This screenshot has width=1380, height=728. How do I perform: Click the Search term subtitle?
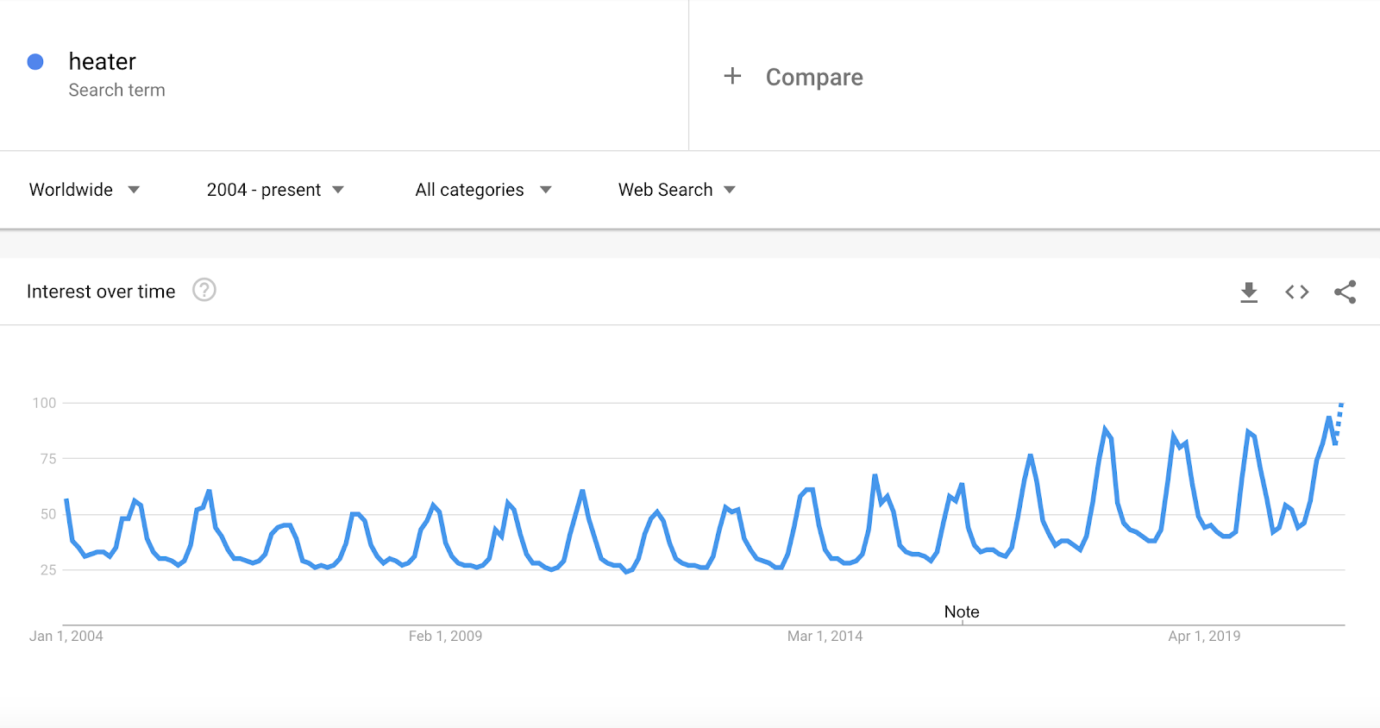coord(116,90)
